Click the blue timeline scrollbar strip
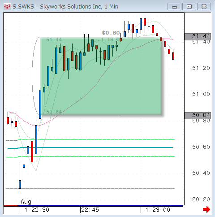Image resolution: width=215 pixels, height=217 pixels. coord(100,206)
